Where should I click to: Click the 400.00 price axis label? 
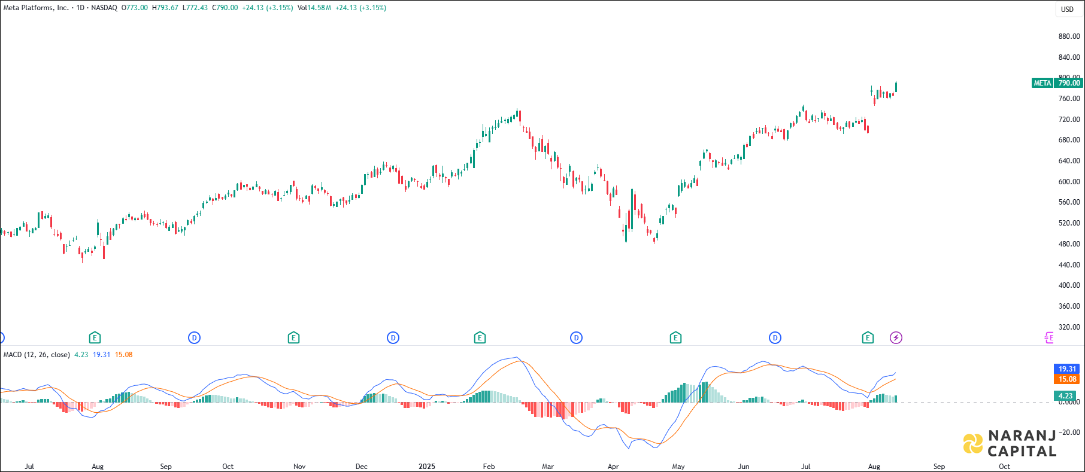1069,285
